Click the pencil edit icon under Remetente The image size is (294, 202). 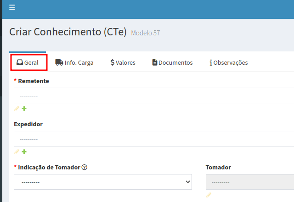(17, 109)
